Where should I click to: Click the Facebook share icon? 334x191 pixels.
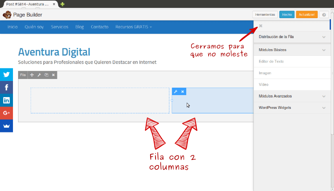click(x=6, y=87)
